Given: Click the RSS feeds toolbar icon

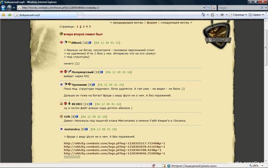Looking at the screenshot, I should click(x=213, y=15).
